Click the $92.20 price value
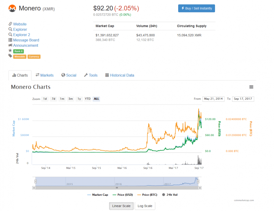The width and height of the screenshot is (274, 211). (103, 8)
